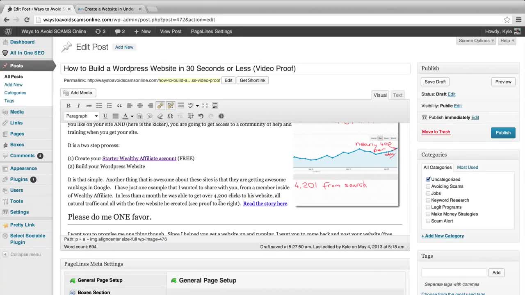This screenshot has height=295, width=525.
Task: Click Move to Trash link
Action: [436, 132]
